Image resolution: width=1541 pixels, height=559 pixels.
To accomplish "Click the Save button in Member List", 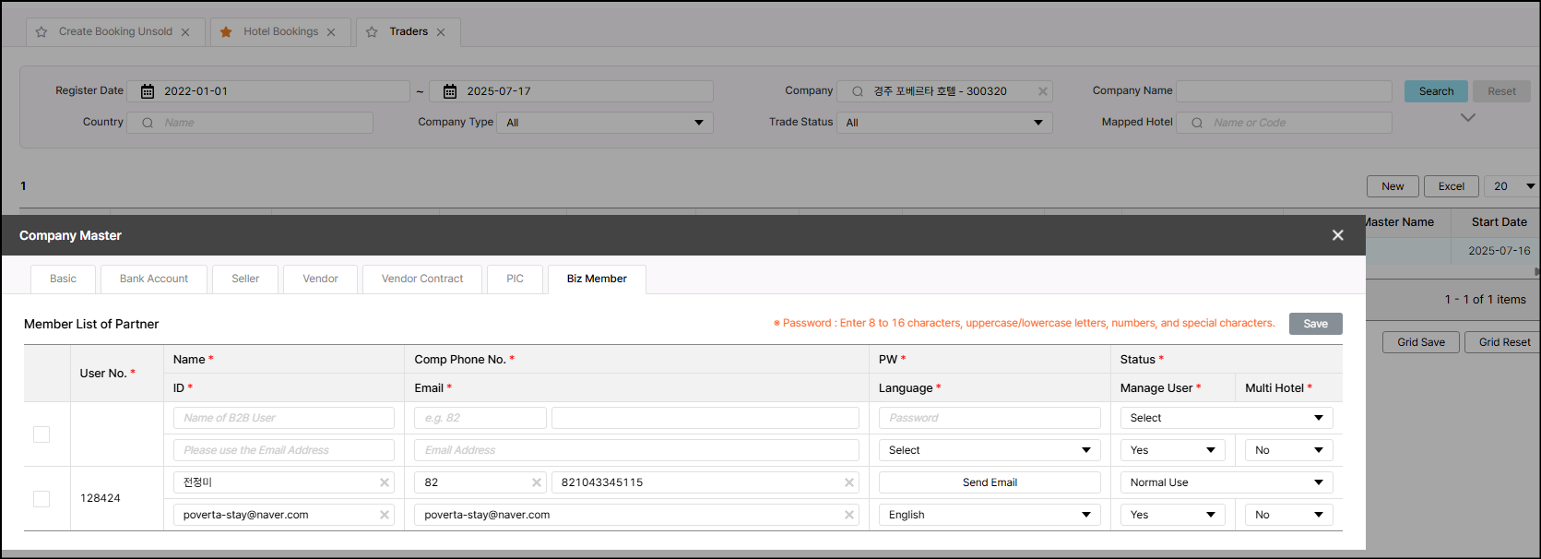I will pyautogui.click(x=1315, y=324).
